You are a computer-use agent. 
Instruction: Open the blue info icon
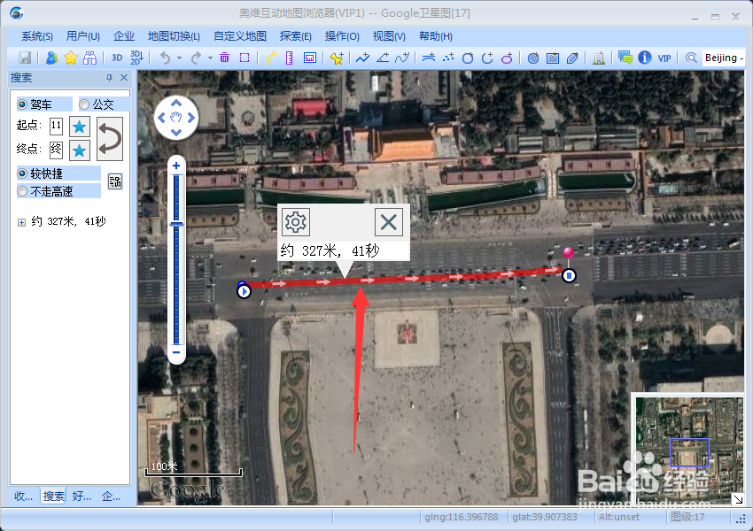click(644, 58)
